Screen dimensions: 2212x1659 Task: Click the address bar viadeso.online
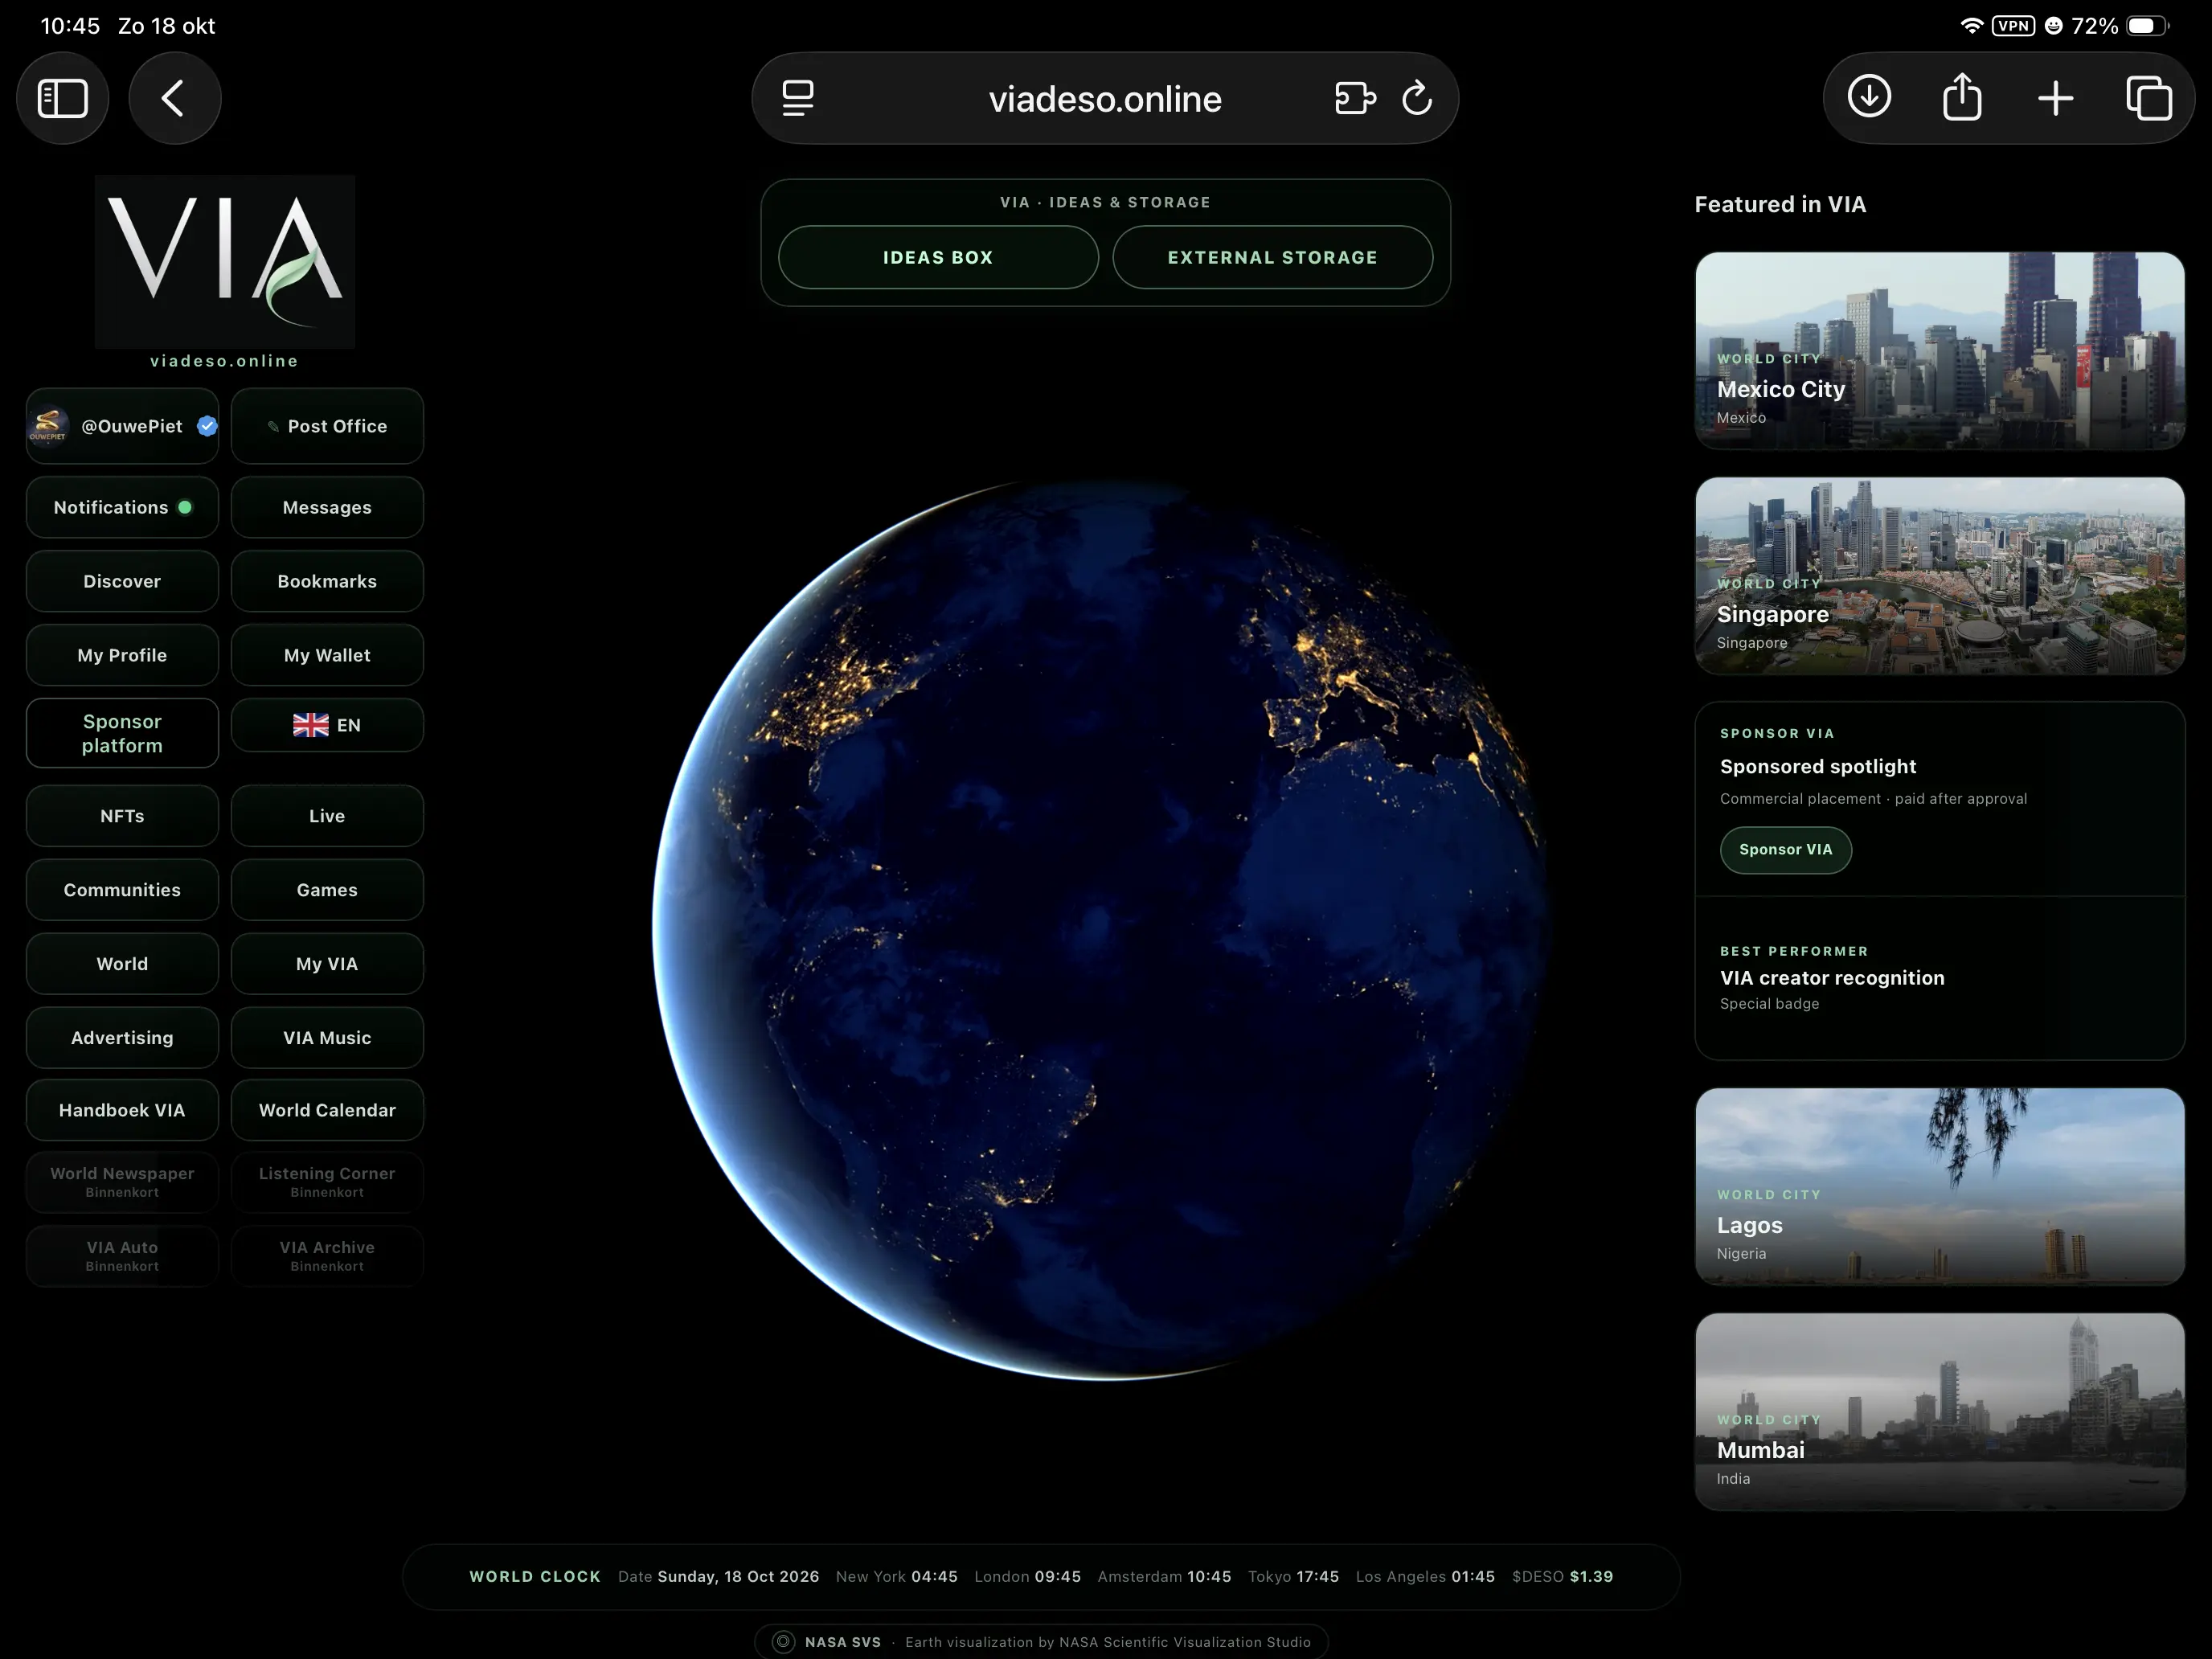[x=1105, y=98]
